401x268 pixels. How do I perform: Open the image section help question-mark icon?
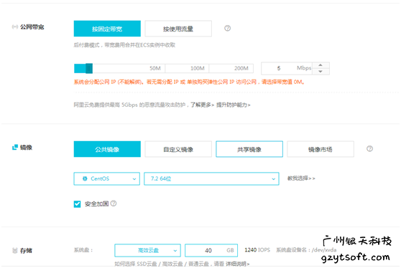[369, 148]
